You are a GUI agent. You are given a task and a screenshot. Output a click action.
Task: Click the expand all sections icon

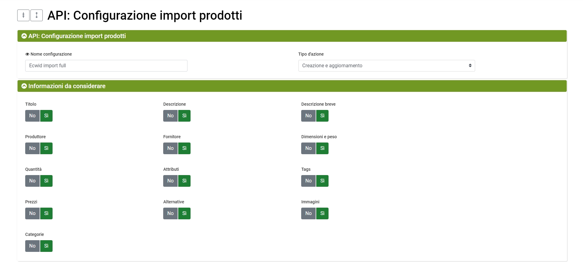tap(37, 15)
